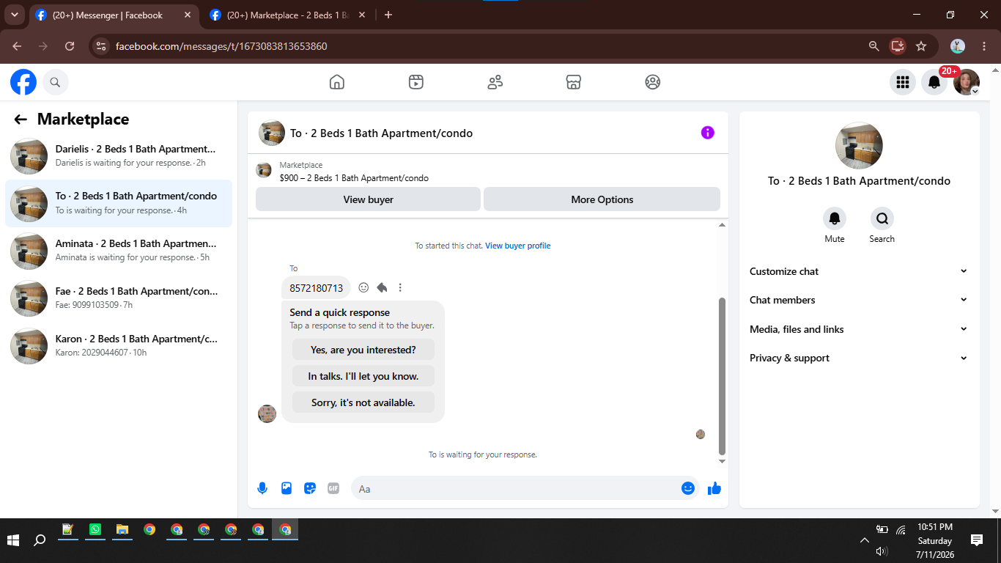Open the browser zoom magnifier icon

[873, 46]
